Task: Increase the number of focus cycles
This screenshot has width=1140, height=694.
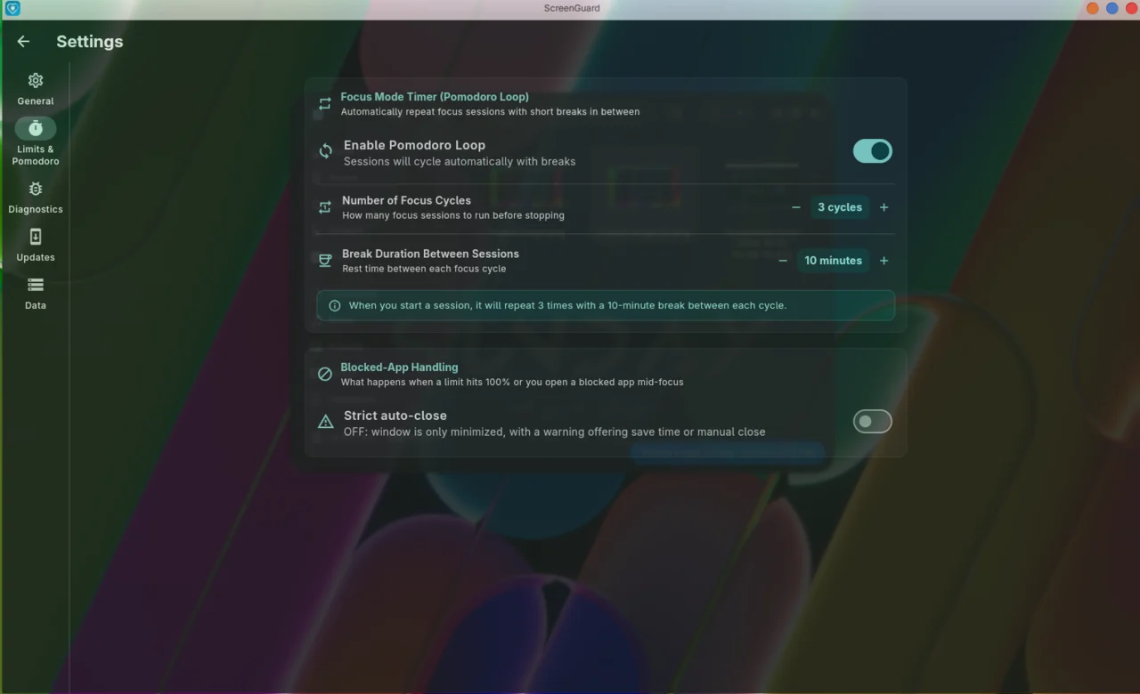Action: tap(884, 207)
